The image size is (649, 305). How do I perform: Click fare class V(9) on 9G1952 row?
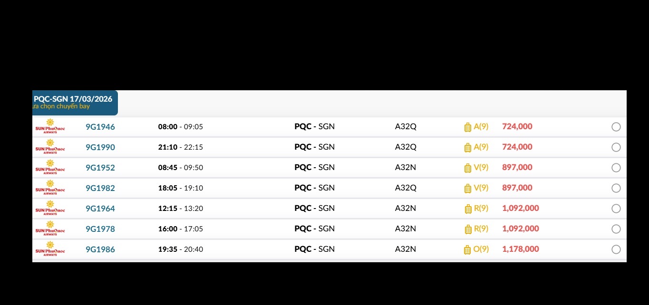pos(481,168)
